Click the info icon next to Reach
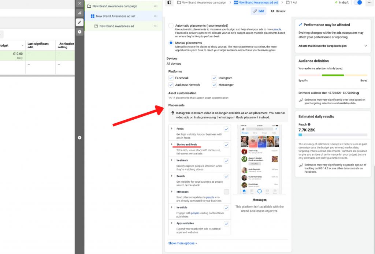 click(x=309, y=124)
